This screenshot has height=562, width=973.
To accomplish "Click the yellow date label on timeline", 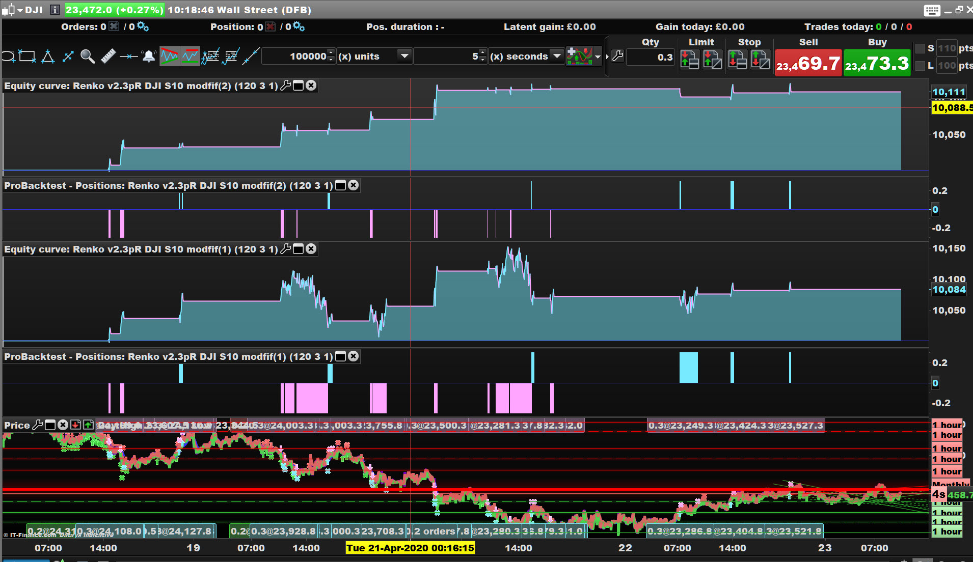I will tap(410, 548).
